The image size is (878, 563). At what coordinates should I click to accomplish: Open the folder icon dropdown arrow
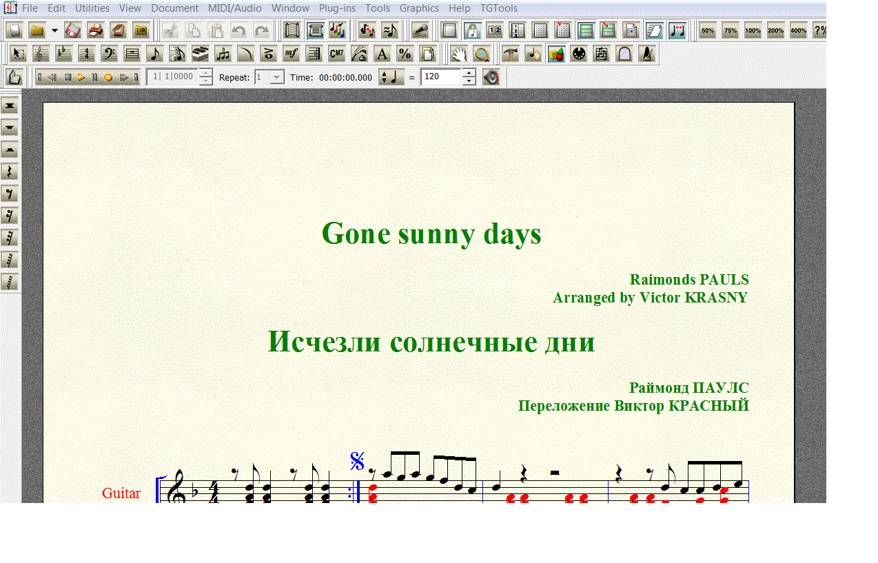[x=54, y=30]
